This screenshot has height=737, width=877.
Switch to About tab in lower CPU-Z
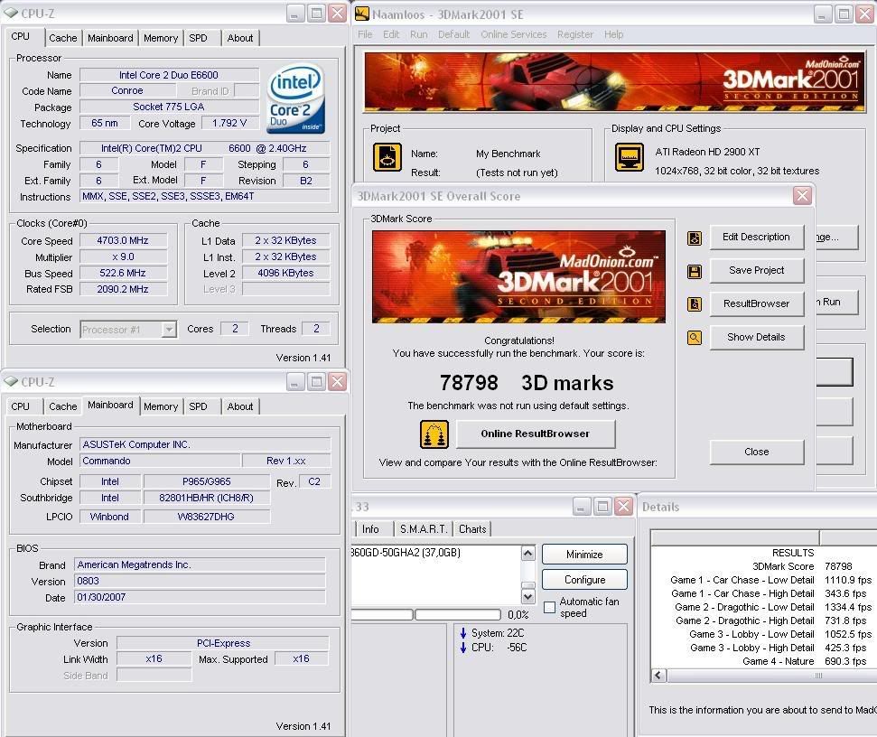point(240,406)
